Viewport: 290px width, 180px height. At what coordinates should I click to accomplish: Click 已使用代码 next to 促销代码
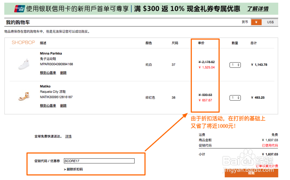tap(270, 145)
